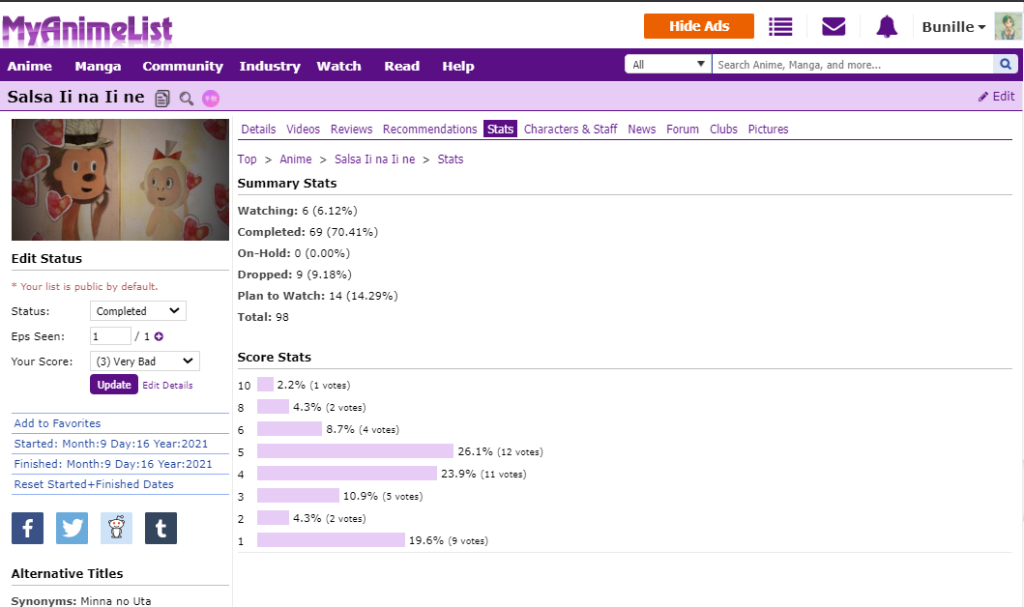The image size is (1024, 607).
Task: Share on Tumblr
Action: [x=161, y=528]
